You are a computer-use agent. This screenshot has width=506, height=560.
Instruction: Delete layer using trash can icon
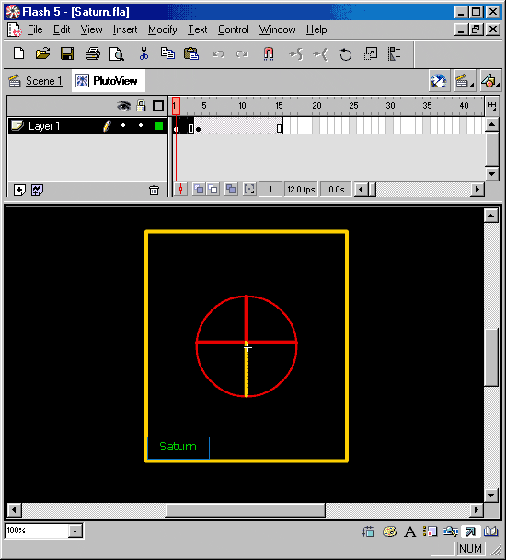[154, 190]
